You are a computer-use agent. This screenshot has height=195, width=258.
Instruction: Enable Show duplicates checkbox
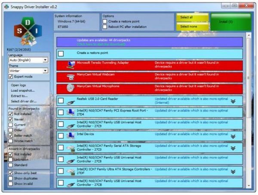(x=10, y=178)
